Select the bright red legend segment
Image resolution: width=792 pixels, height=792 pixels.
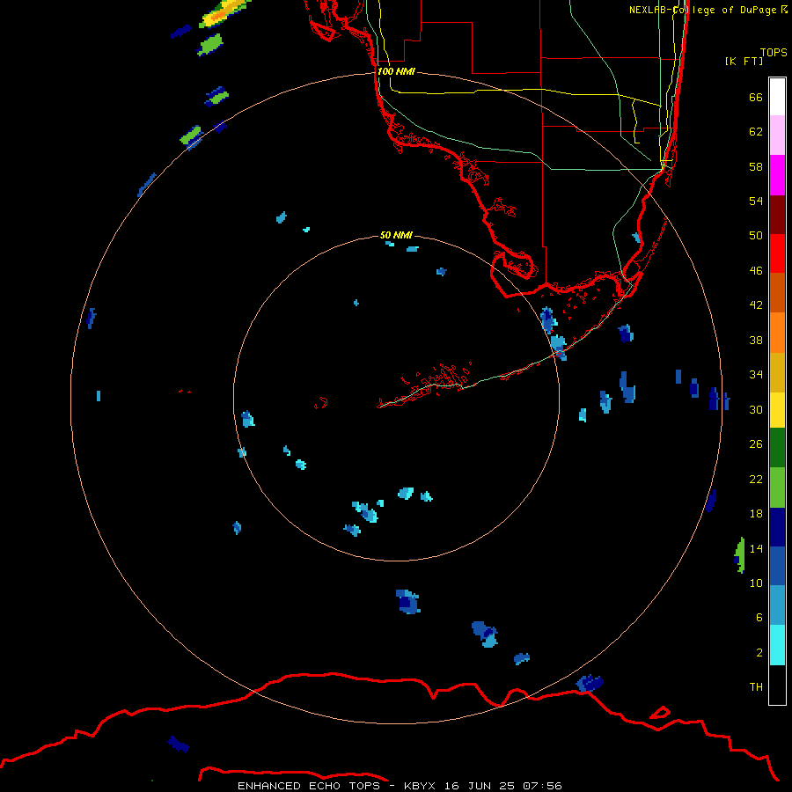coord(777,253)
